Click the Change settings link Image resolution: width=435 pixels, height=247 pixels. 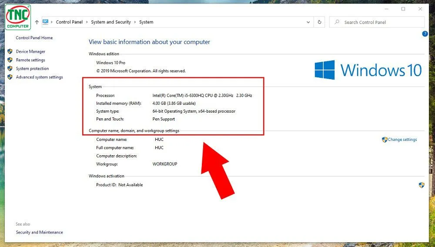402,140
